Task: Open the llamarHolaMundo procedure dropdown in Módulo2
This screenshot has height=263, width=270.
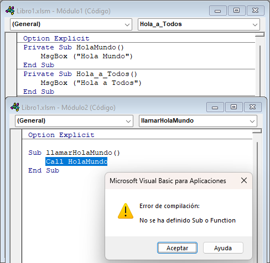Action: (x=198, y=121)
